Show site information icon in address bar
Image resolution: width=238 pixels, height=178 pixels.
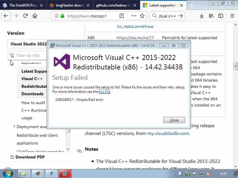tap(57, 16)
